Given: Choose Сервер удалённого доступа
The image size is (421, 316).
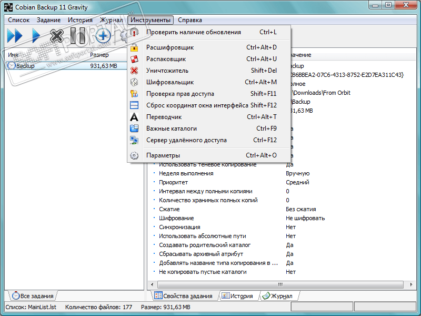Looking at the screenshot, I should pyautogui.click(x=209, y=140).
